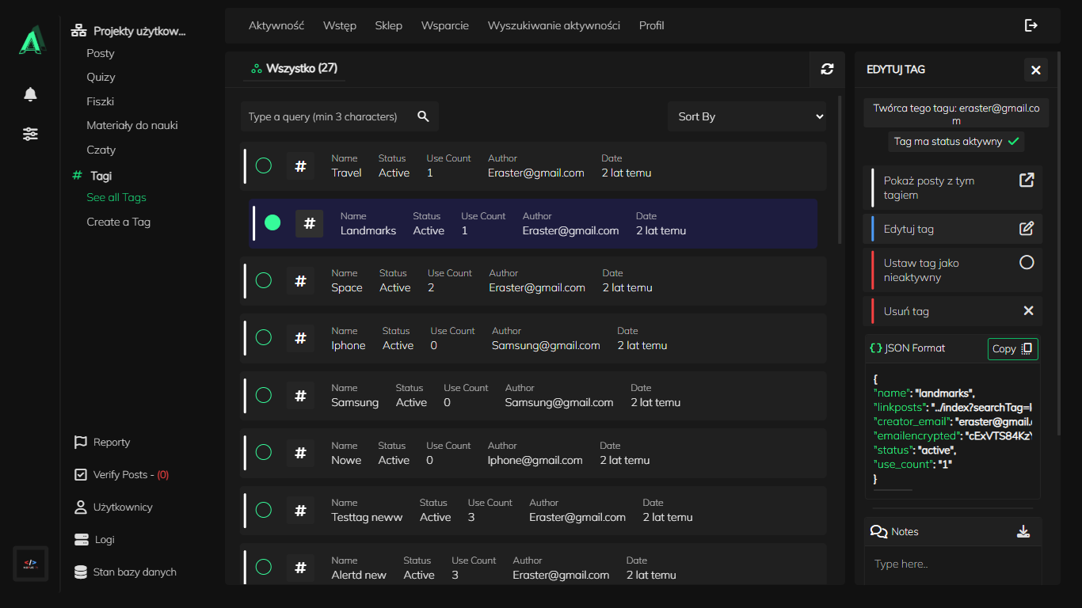The width and height of the screenshot is (1082, 608).
Task: Refresh the tag list with reload icon
Action: pos(827,69)
